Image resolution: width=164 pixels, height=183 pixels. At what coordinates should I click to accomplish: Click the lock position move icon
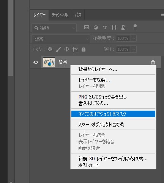(x=66, y=49)
